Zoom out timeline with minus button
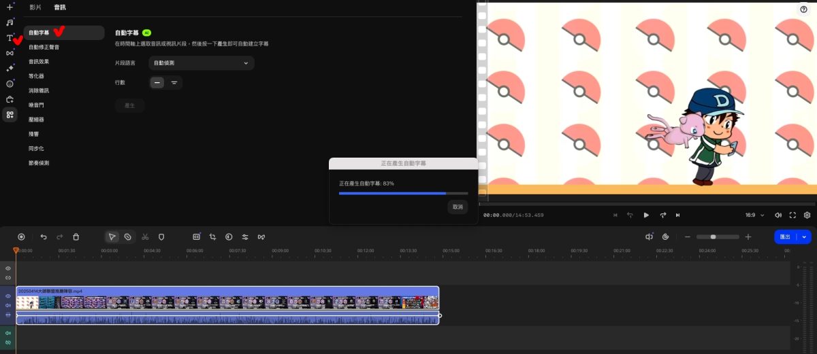 click(688, 236)
